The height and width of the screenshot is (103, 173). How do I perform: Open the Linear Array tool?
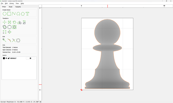tap(5, 32)
